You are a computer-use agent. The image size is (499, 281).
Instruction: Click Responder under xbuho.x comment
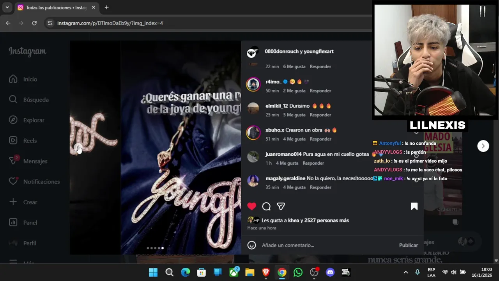point(320,139)
